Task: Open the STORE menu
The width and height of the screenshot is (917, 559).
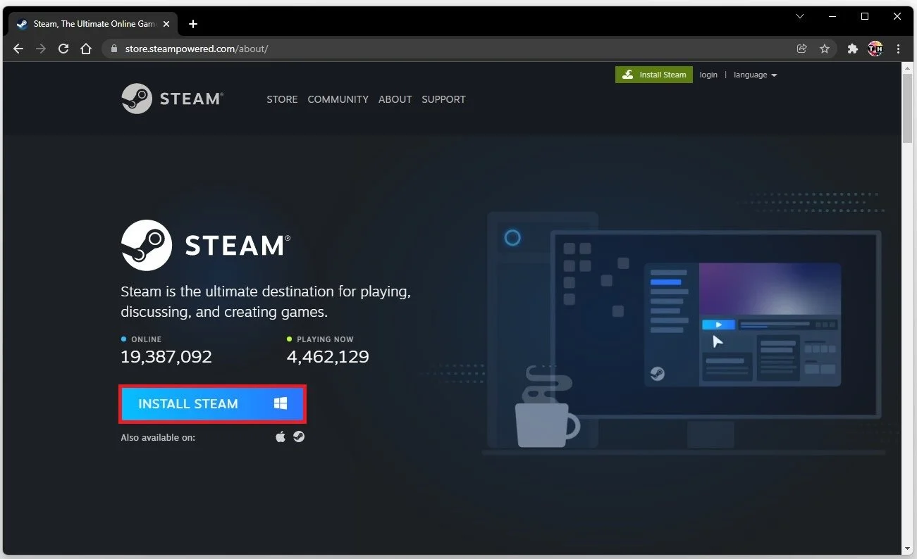Action: [282, 99]
